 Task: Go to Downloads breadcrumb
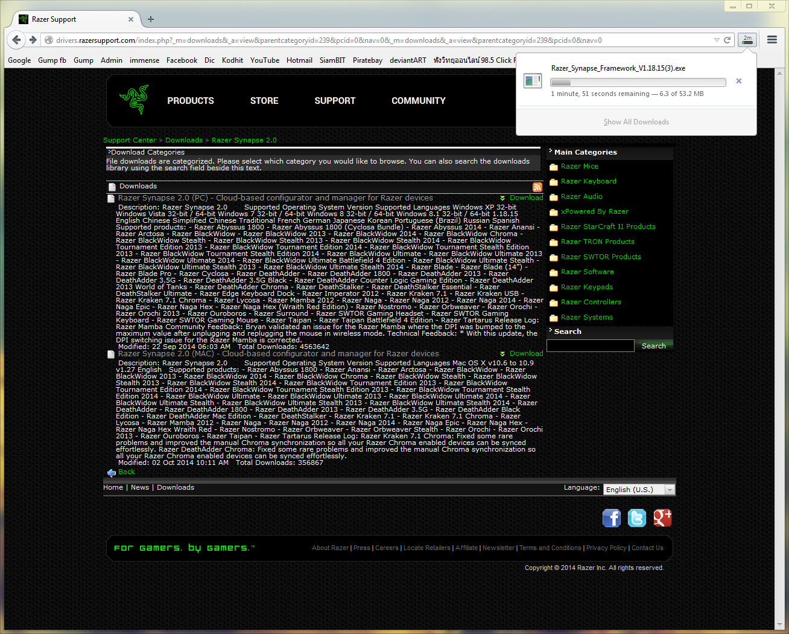tap(184, 140)
